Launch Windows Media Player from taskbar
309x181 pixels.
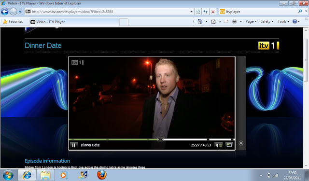click(x=64, y=175)
